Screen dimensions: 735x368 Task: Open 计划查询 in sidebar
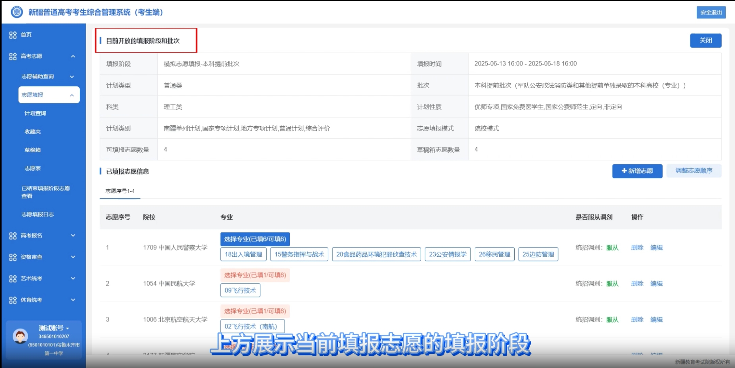pos(35,114)
